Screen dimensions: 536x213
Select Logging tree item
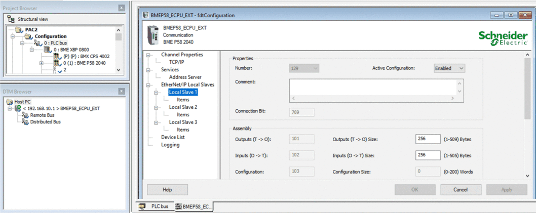[x=170, y=145]
